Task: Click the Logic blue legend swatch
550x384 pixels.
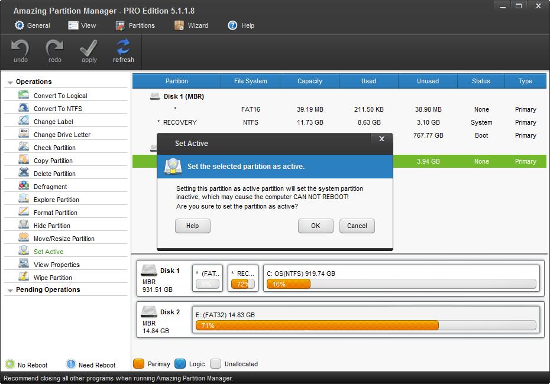Action: pos(180,364)
